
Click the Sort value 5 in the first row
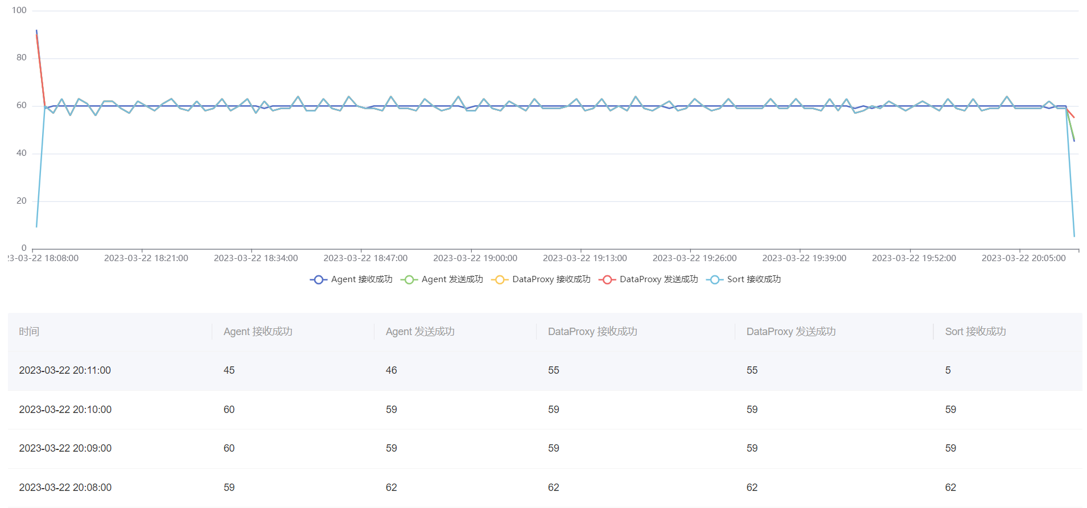point(948,370)
